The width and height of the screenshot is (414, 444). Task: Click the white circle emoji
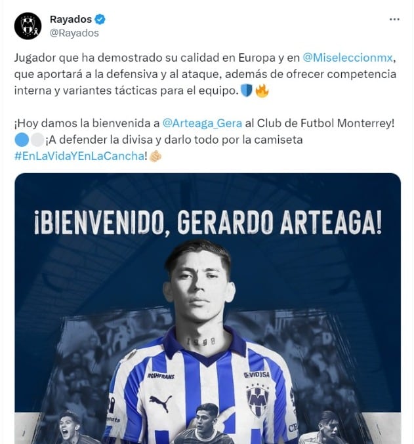pyautogui.click(x=37, y=140)
